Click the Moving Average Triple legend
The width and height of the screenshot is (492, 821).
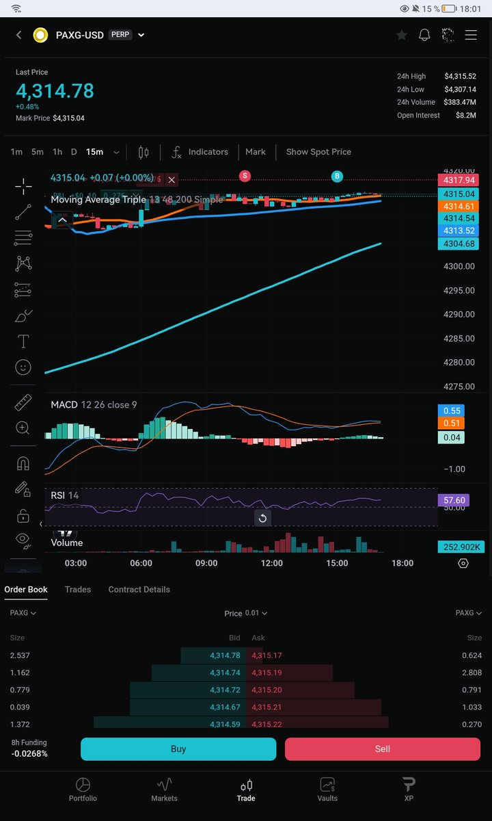click(x=137, y=200)
